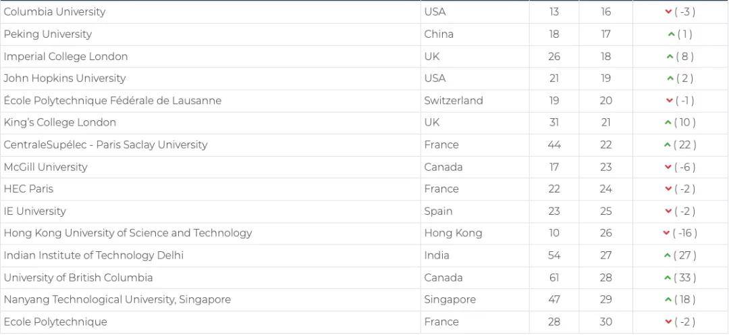Click red down arrow in IE University row
The height and width of the screenshot is (335, 729).
pyautogui.click(x=668, y=211)
